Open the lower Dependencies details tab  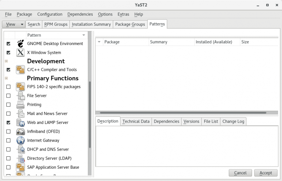[x=166, y=121]
